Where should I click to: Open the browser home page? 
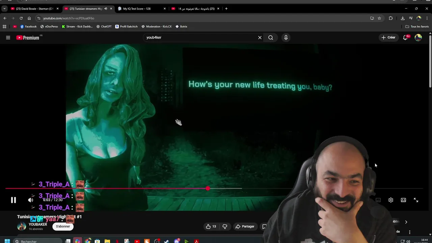click(29, 18)
